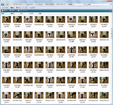The height and width of the screenshot is (105, 113).
Task: Select thumbnail of DSCN0023.JPG
Action: point(39,19)
